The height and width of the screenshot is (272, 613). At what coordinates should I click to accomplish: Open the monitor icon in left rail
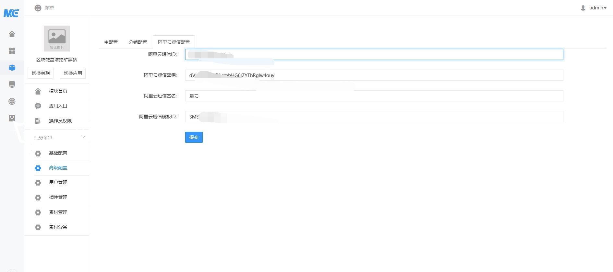(12, 85)
